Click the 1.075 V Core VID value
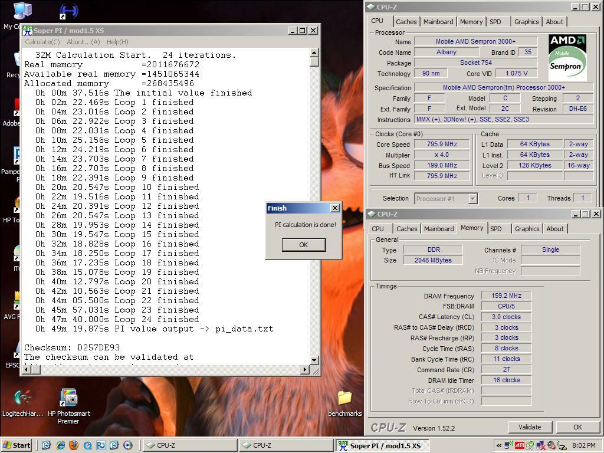This screenshot has height=453, width=604. [516, 73]
